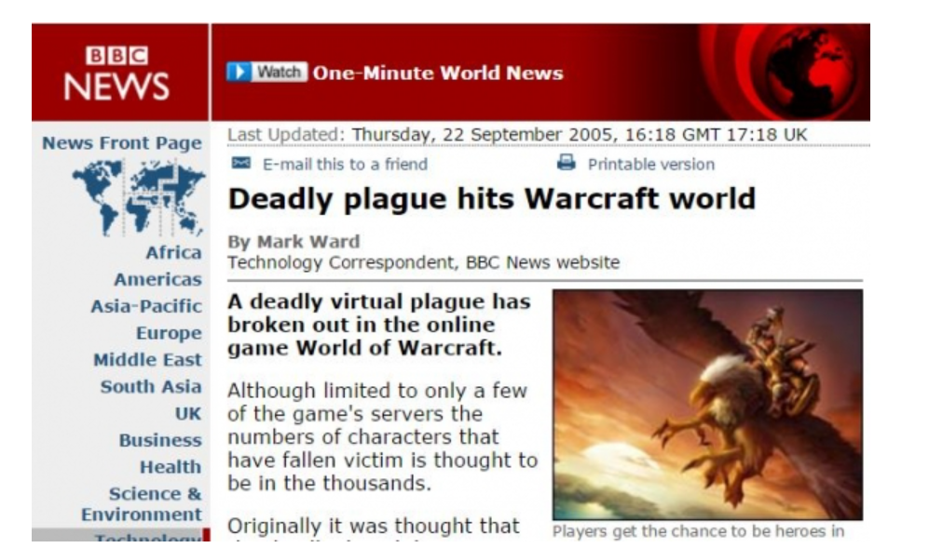Open Printable version link

pos(651,164)
